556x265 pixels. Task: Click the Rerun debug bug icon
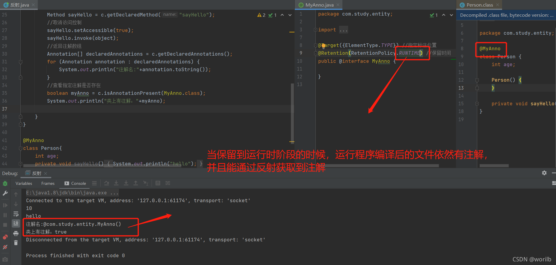[x=5, y=183]
